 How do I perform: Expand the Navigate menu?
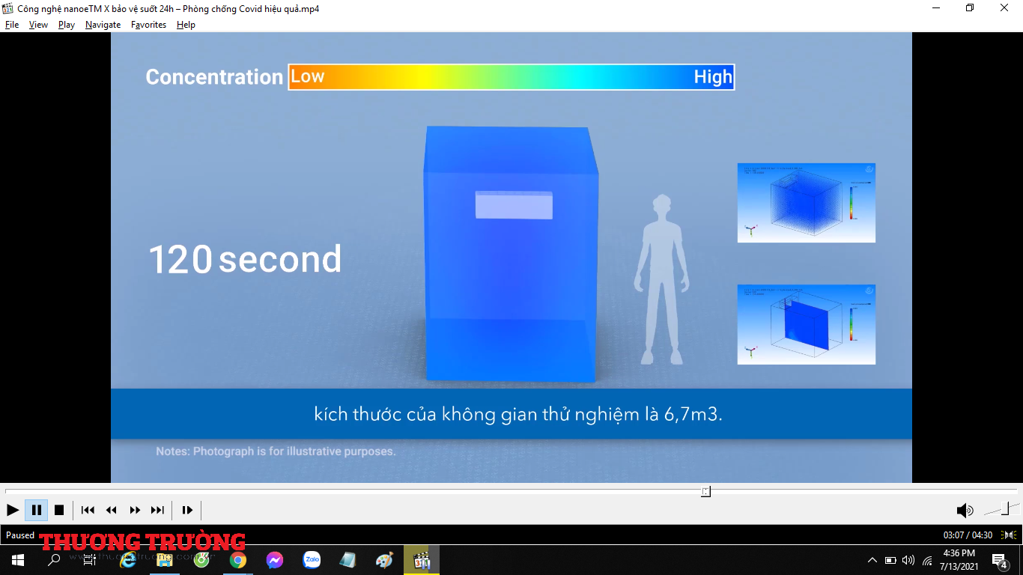[103, 25]
